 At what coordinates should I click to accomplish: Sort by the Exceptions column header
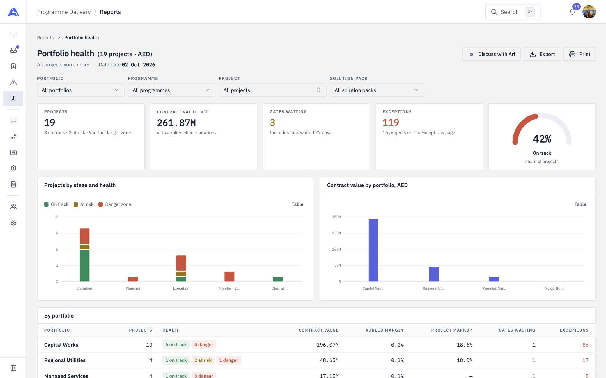click(574, 330)
